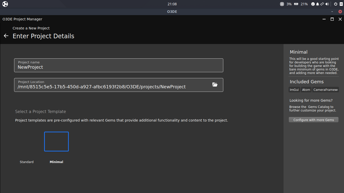The height and width of the screenshot is (193, 344).
Task: Click the memory usage tray icon
Action: pos(296,4)
